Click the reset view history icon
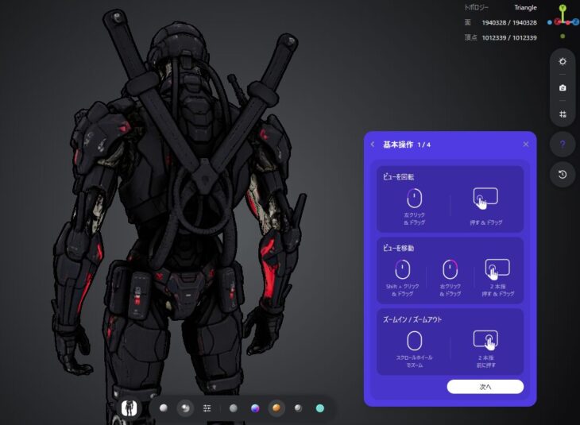 click(x=563, y=174)
